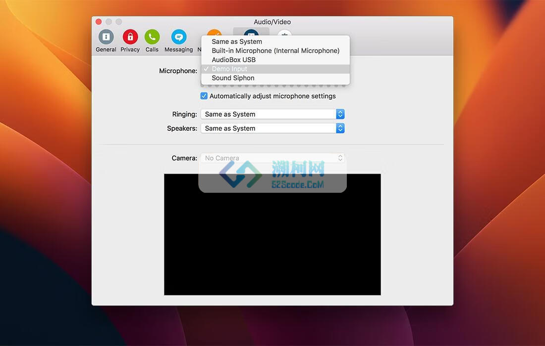Click the Camera: label
Screen dimensions: 545x346
tap(185, 158)
